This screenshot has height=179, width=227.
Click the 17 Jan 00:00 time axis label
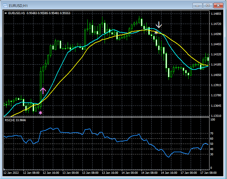point(189,173)
